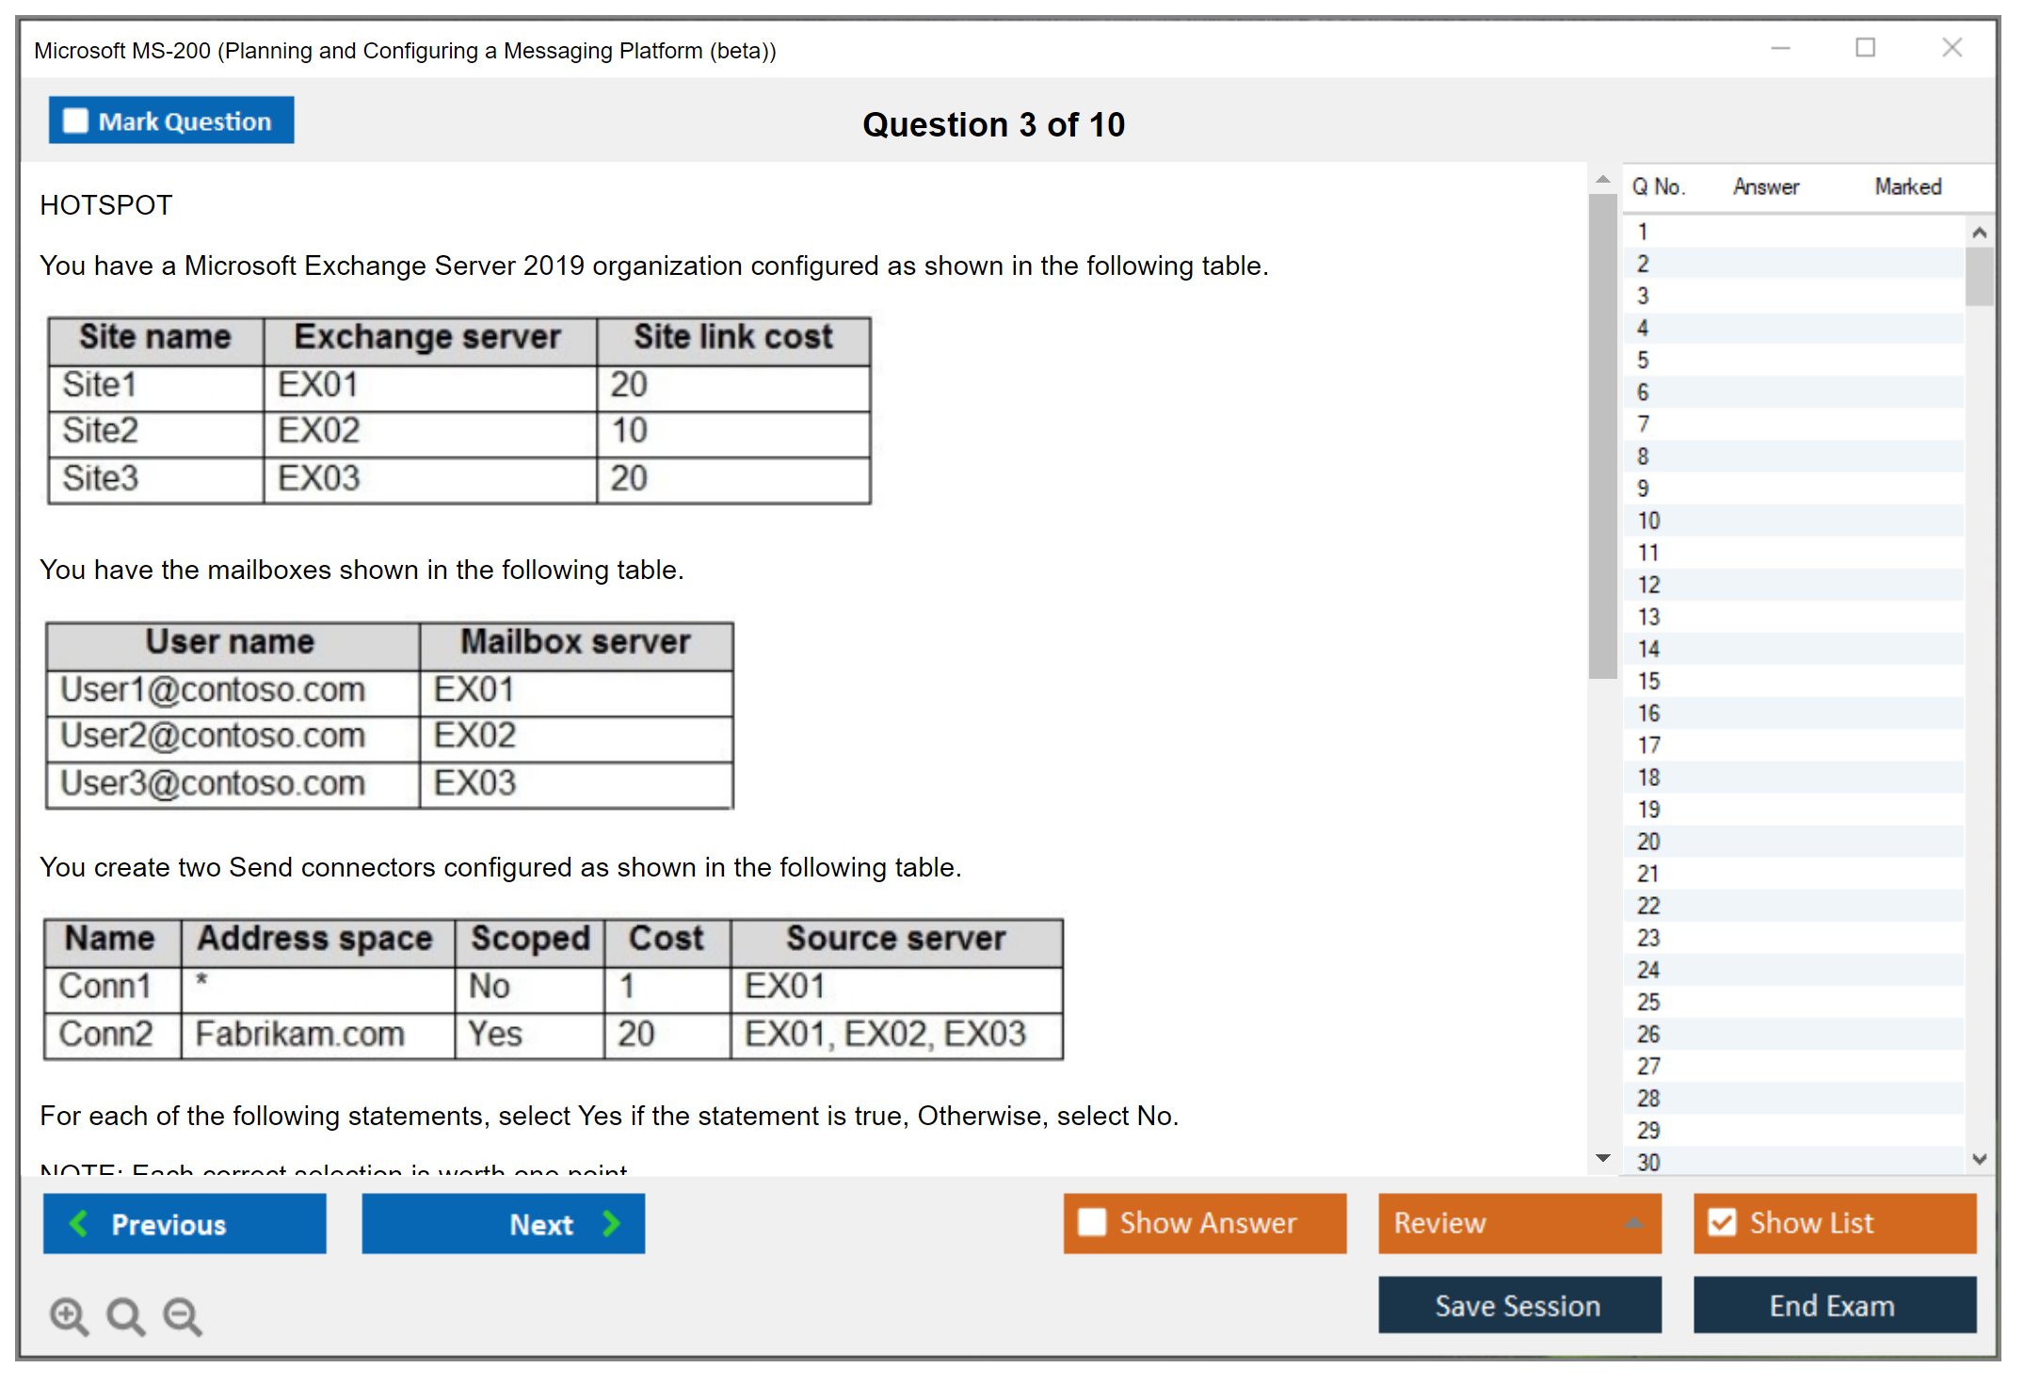Click green right chevron on Next

(x=612, y=1223)
